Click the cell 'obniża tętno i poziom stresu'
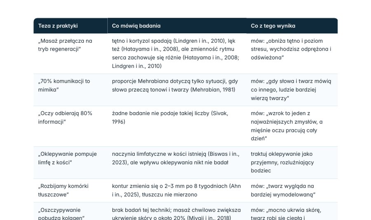Viewport: 371px width, 220px height. pyautogui.click(x=292, y=53)
